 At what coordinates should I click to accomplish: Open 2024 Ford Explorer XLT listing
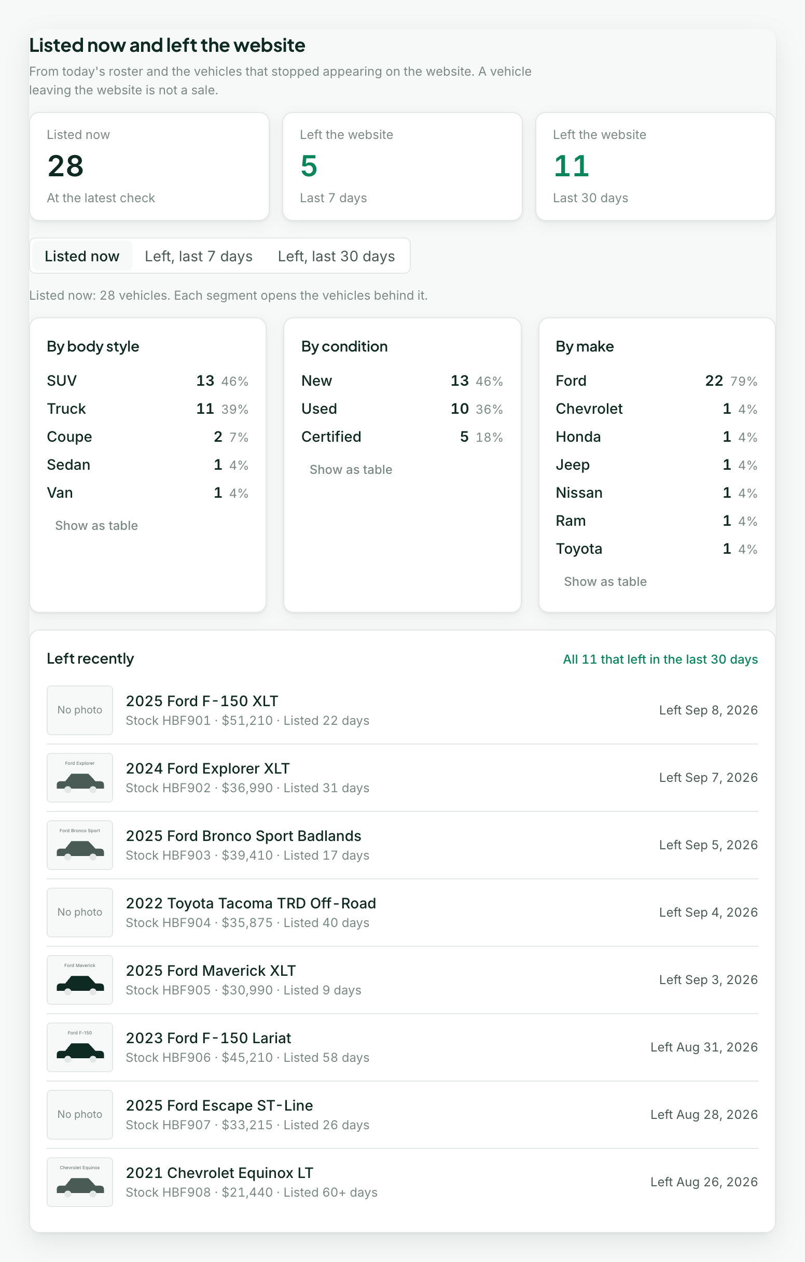[402, 778]
